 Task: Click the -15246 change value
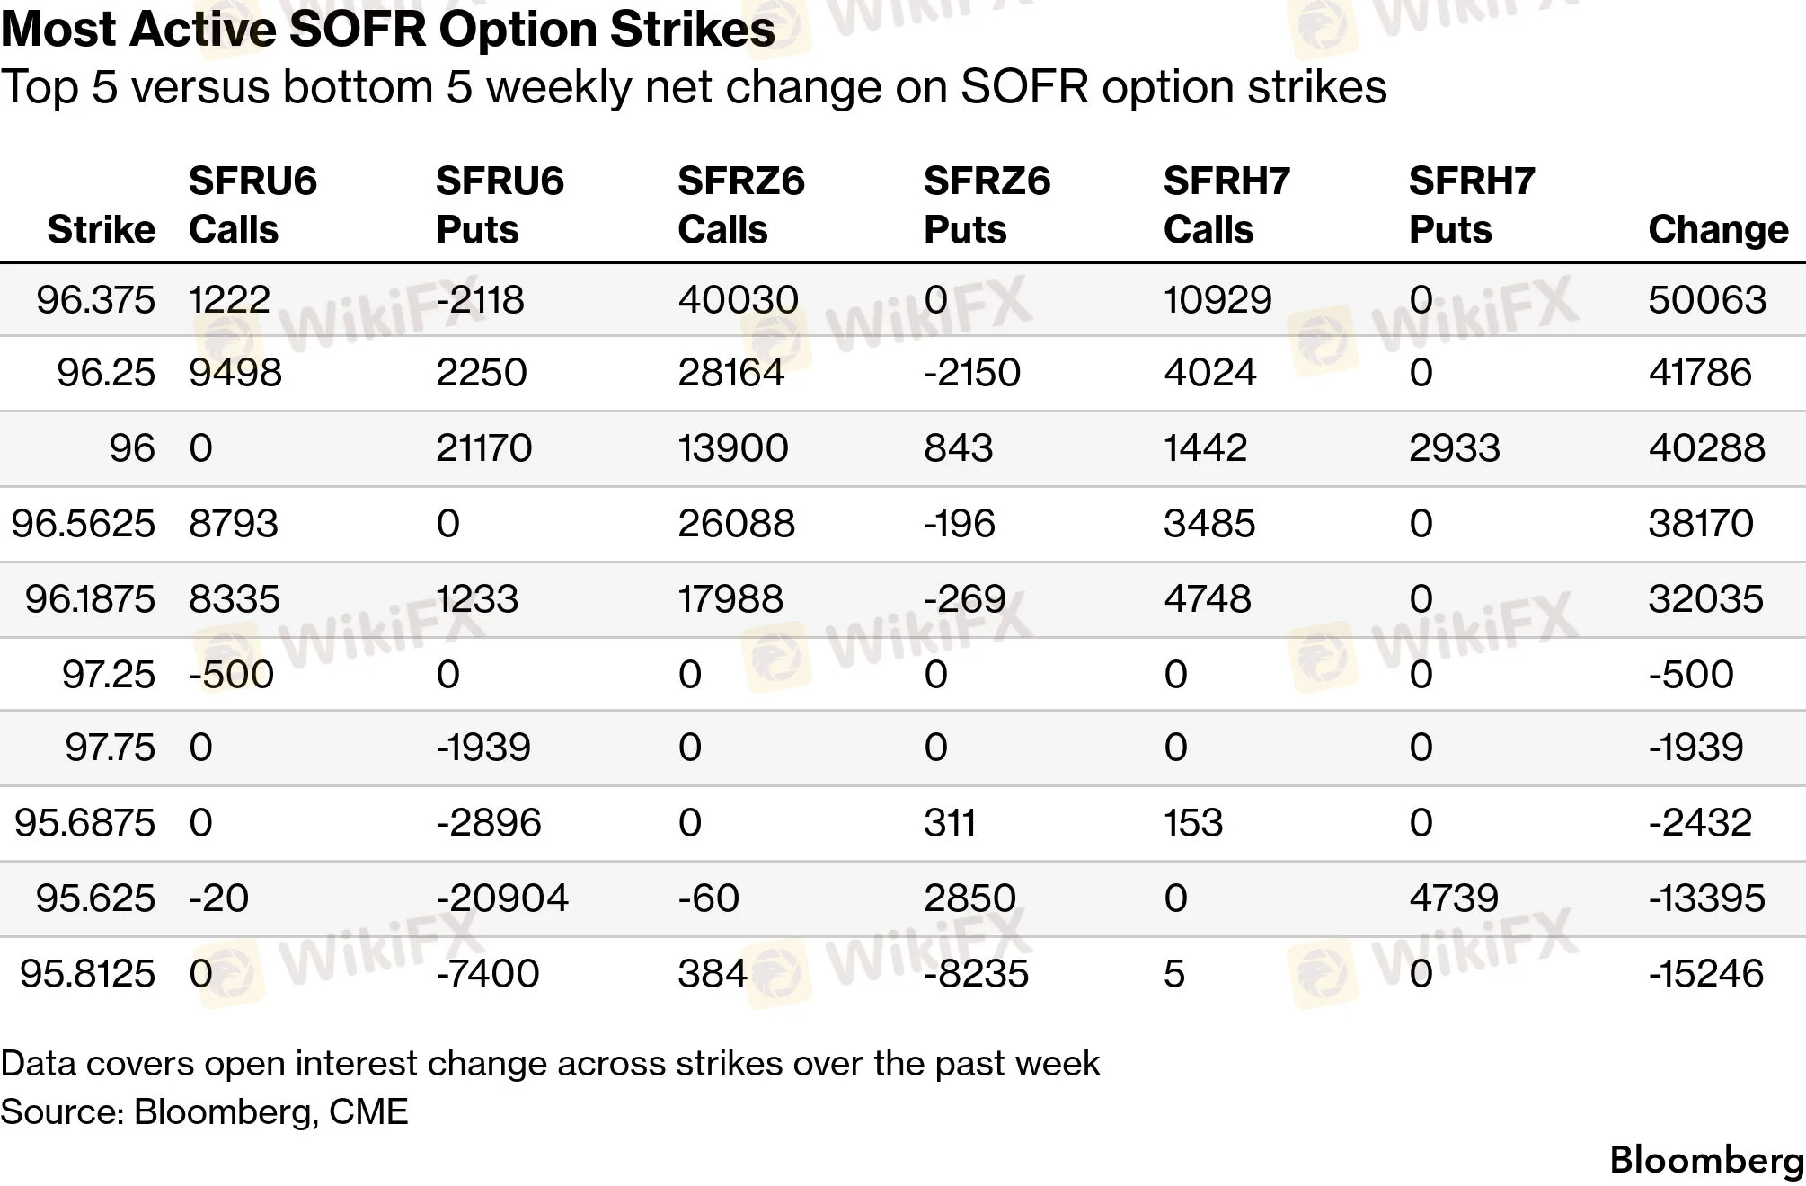coord(1706,973)
